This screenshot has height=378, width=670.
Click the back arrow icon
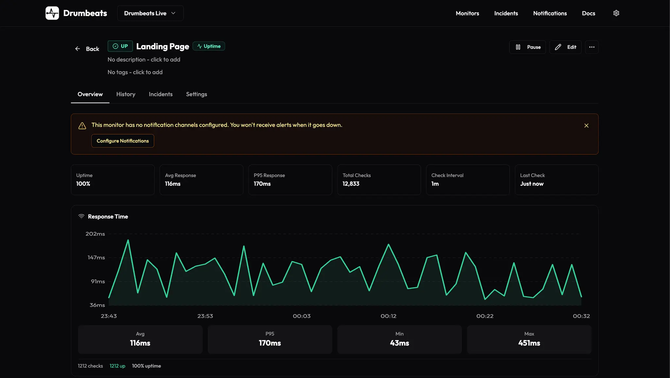(x=78, y=49)
